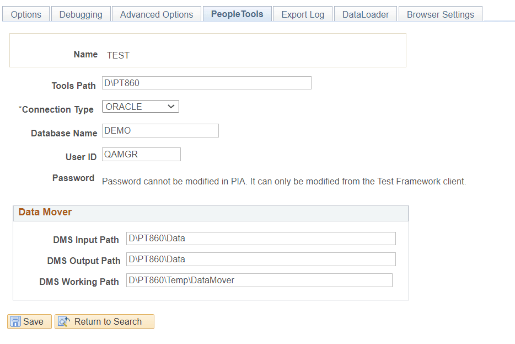Switch to the Options tab
Screen dimensions: 515x344
tap(25, 13)
